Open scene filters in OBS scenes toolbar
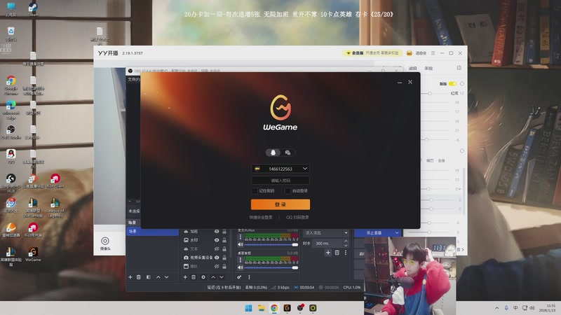 149,277
